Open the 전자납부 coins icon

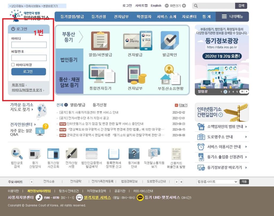tap(137, 75)
